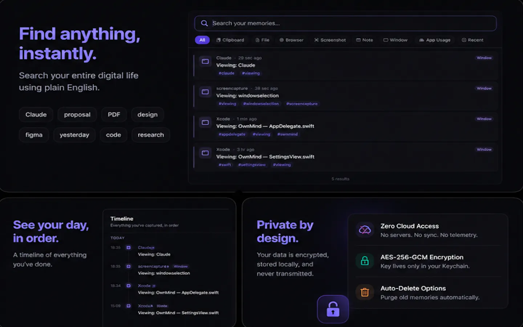Tap the figma suggestion chip
This screenshot has height=327, width=523.
[34, 135]
